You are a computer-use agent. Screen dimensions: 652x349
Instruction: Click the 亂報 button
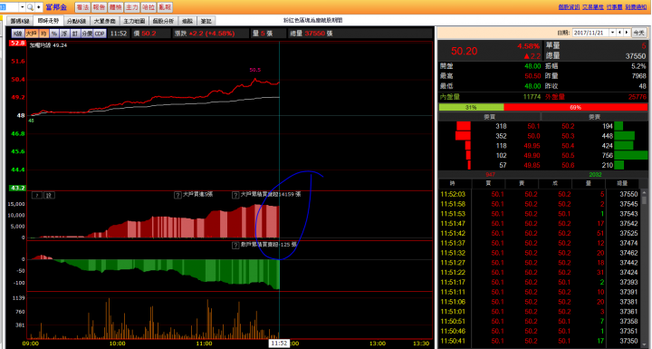click(165, 7)
